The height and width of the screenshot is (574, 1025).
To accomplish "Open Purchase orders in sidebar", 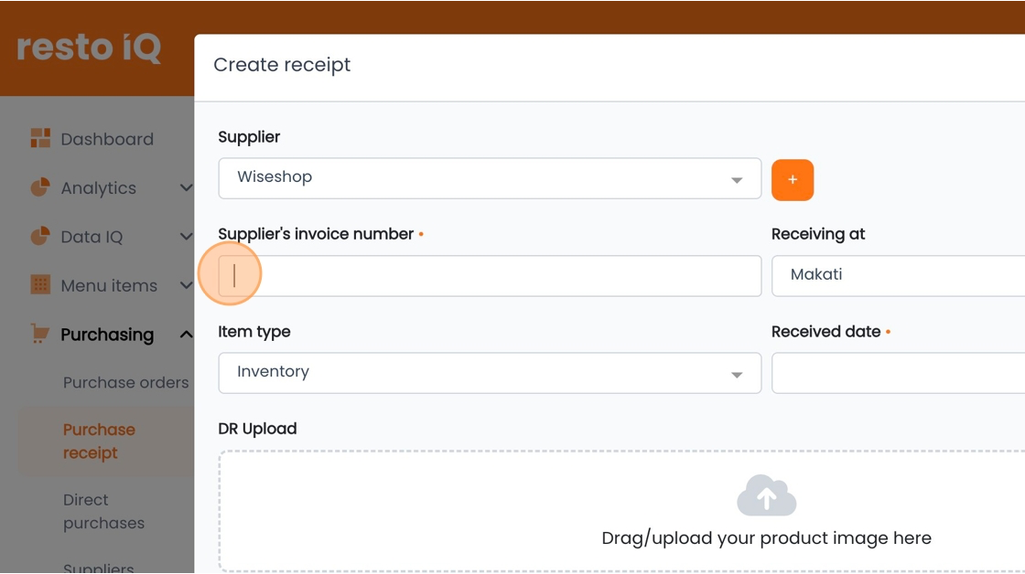I will [x=125, y=383].
